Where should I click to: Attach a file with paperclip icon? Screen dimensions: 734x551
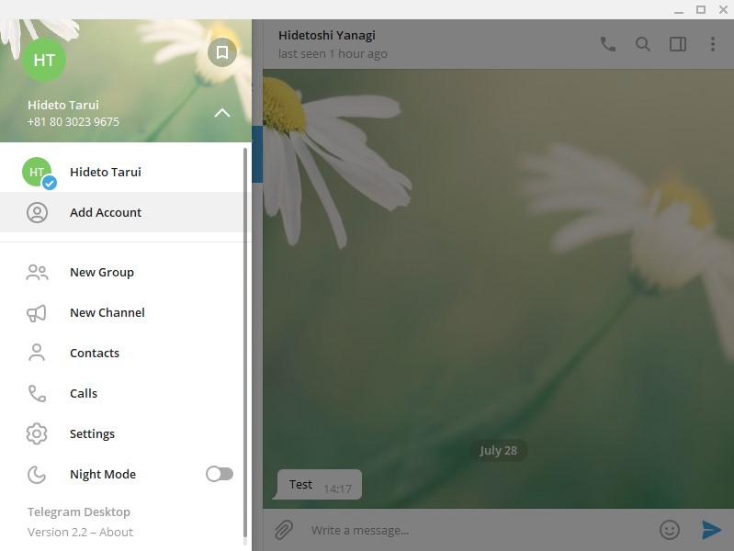click(284, 530)
